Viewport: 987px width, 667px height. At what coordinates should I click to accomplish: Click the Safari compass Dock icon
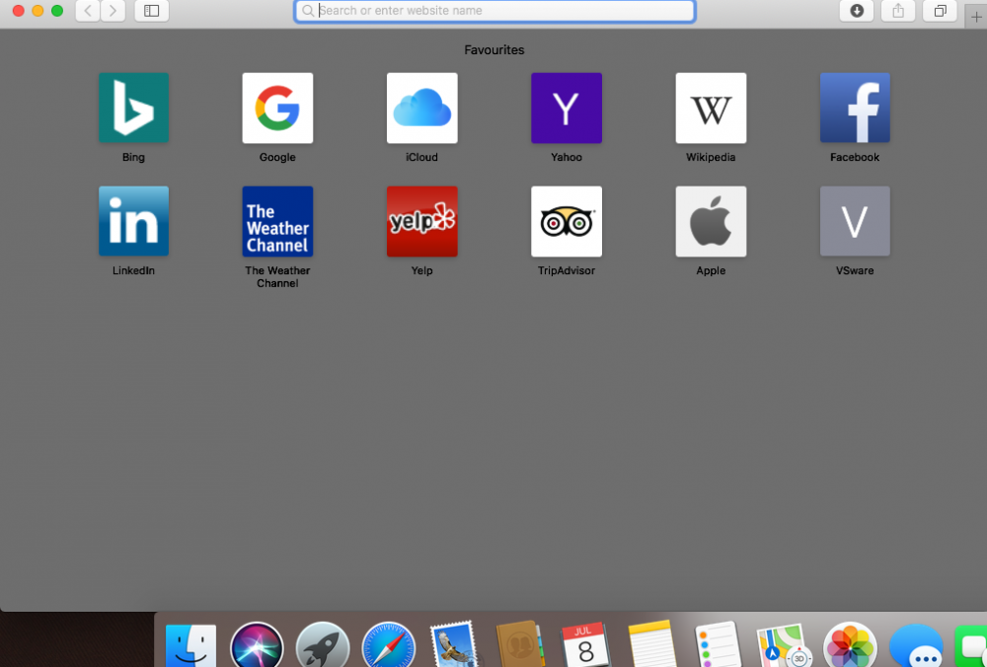(388, 645)
